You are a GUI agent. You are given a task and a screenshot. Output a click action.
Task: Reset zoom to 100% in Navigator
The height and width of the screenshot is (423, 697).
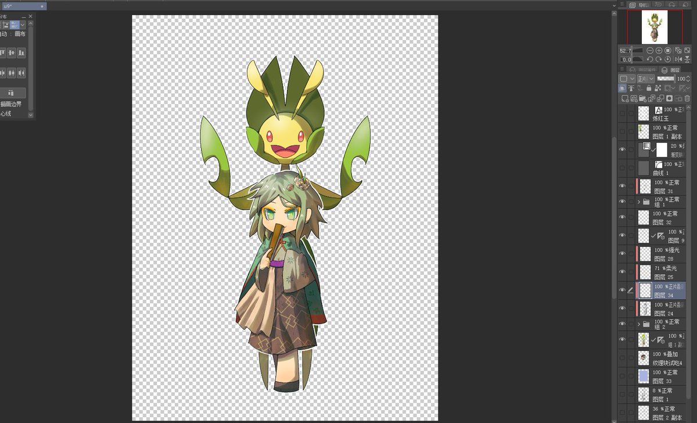pyautogui.click(x=668, y=51)
